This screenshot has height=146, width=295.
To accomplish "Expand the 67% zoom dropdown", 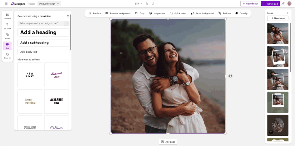I will tap(139, 4).
